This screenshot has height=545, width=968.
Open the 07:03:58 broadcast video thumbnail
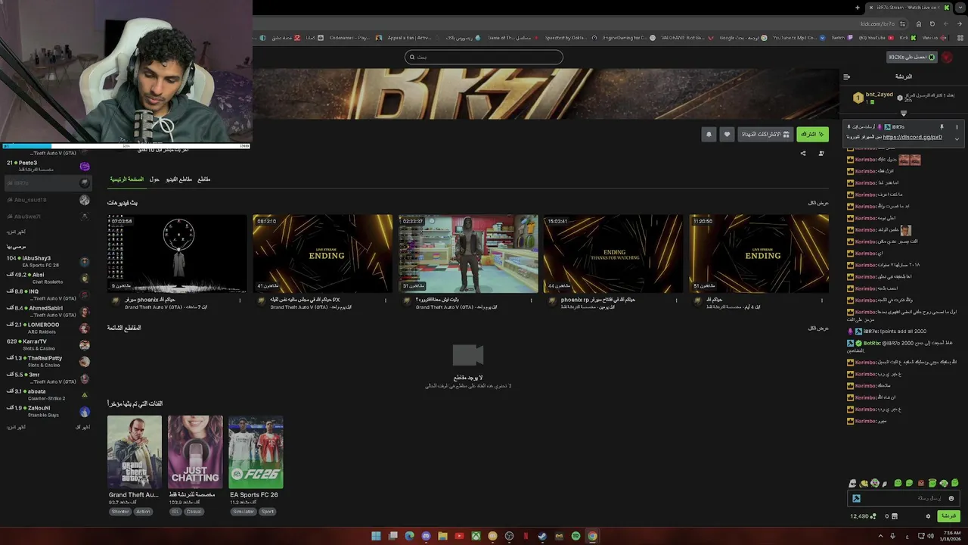177,254
